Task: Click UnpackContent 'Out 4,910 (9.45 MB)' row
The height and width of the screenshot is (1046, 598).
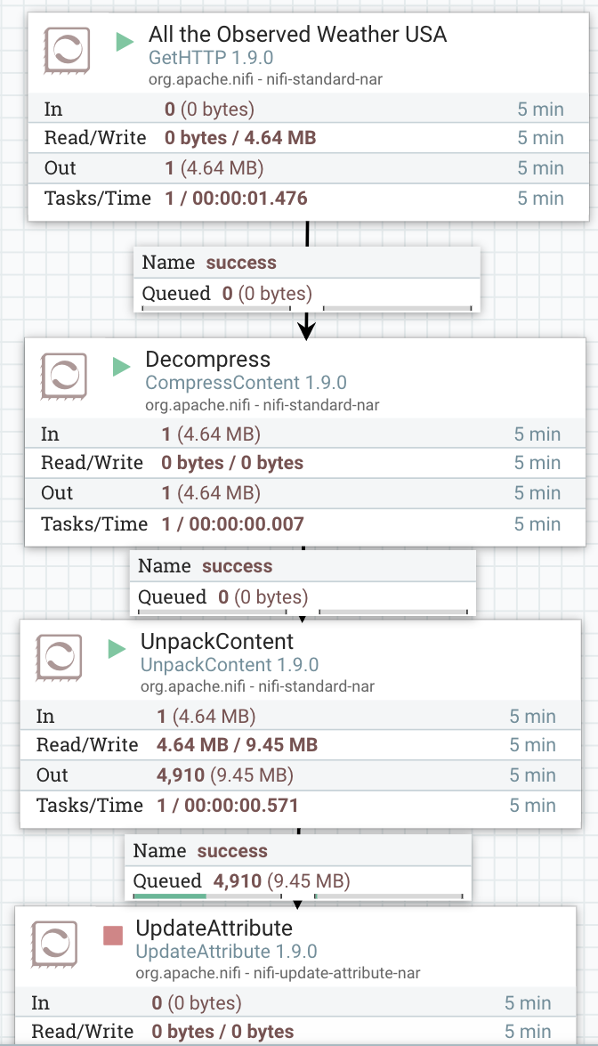Action: 300,774
